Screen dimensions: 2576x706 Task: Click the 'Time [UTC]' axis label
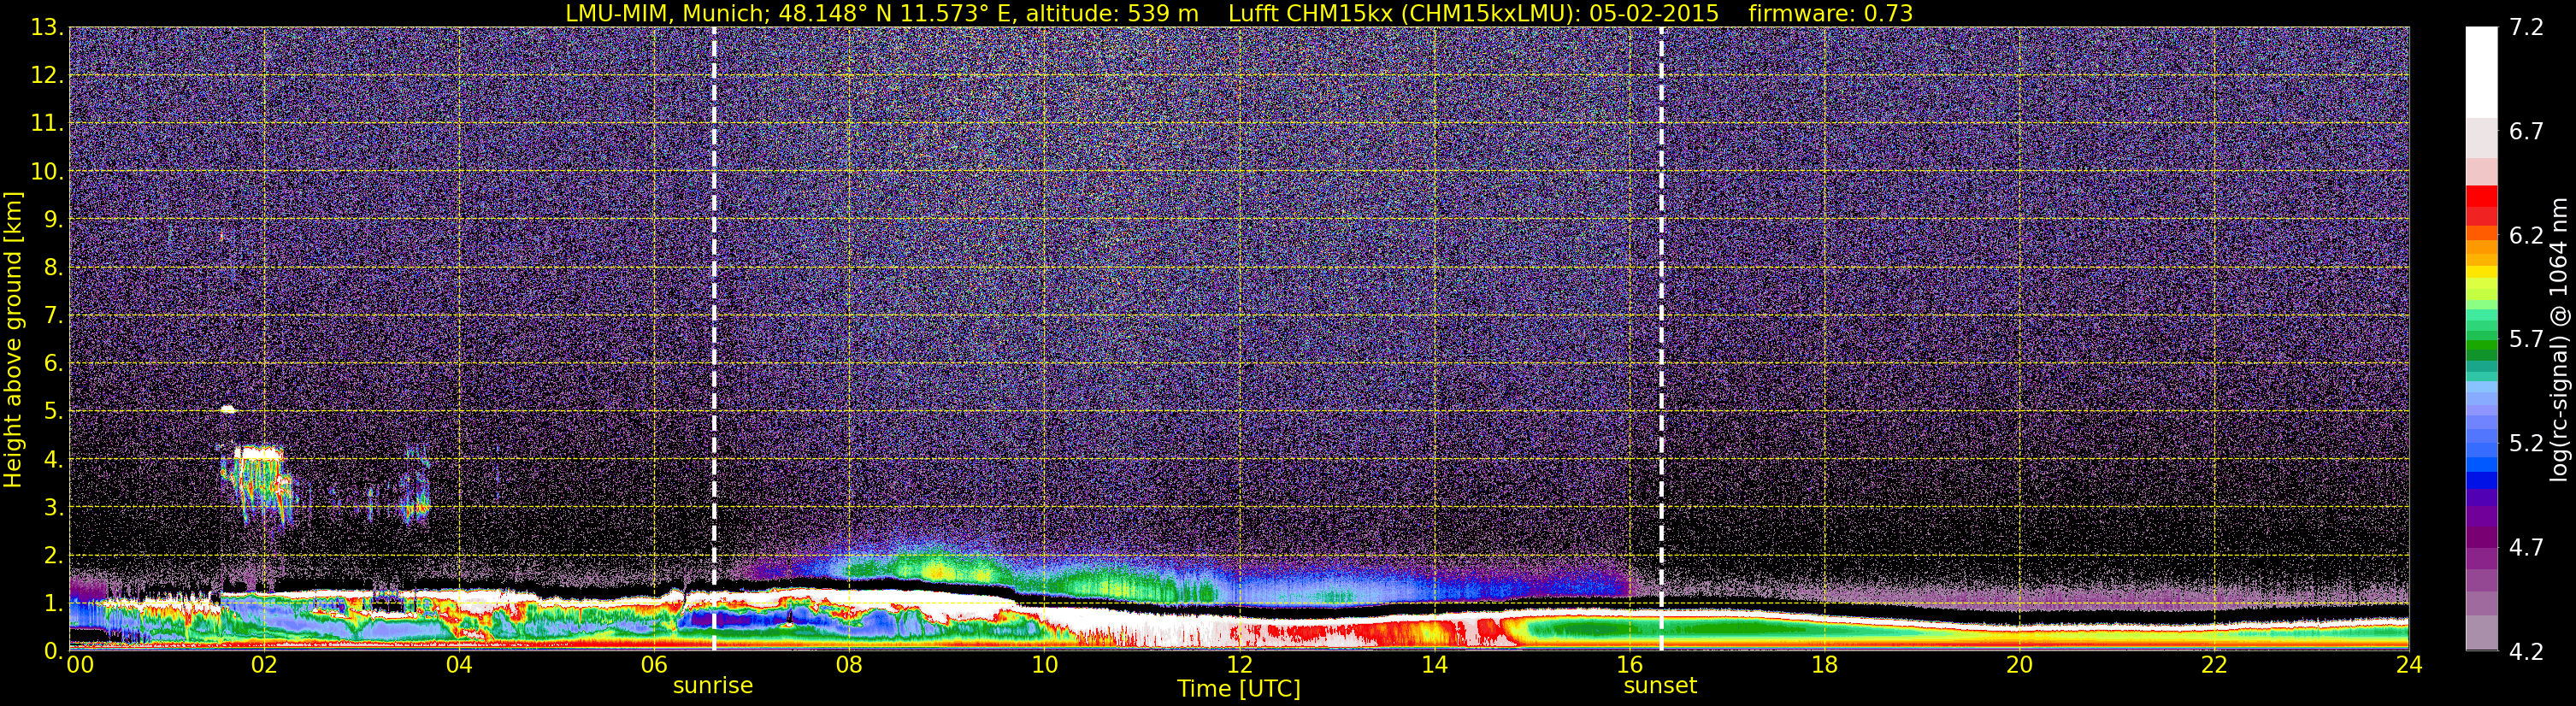point(1238,689)
